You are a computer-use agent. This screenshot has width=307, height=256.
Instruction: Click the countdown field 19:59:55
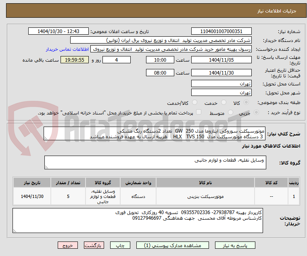tap(75, 60)
